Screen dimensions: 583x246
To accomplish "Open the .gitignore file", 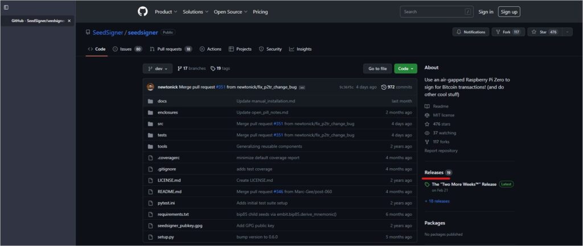I will coord(167,169).
